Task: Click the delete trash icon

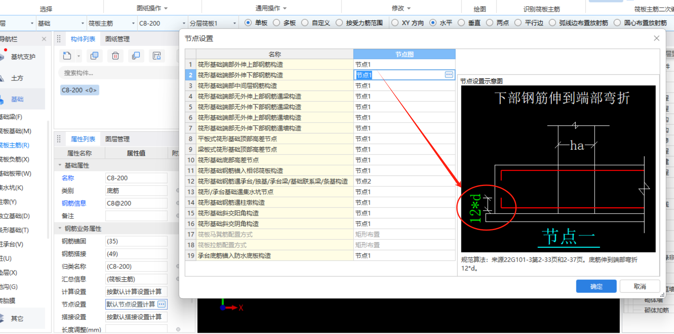Action: tap(115, 56)
